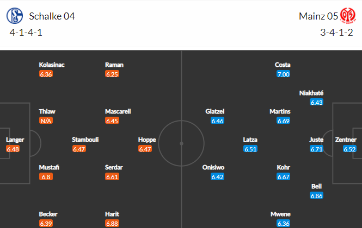
Task: Select Mustafi's 6.8 rating badge
Action: [46, 177]
